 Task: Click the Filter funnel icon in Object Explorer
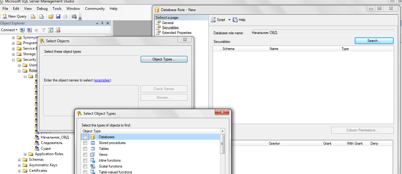44,30
